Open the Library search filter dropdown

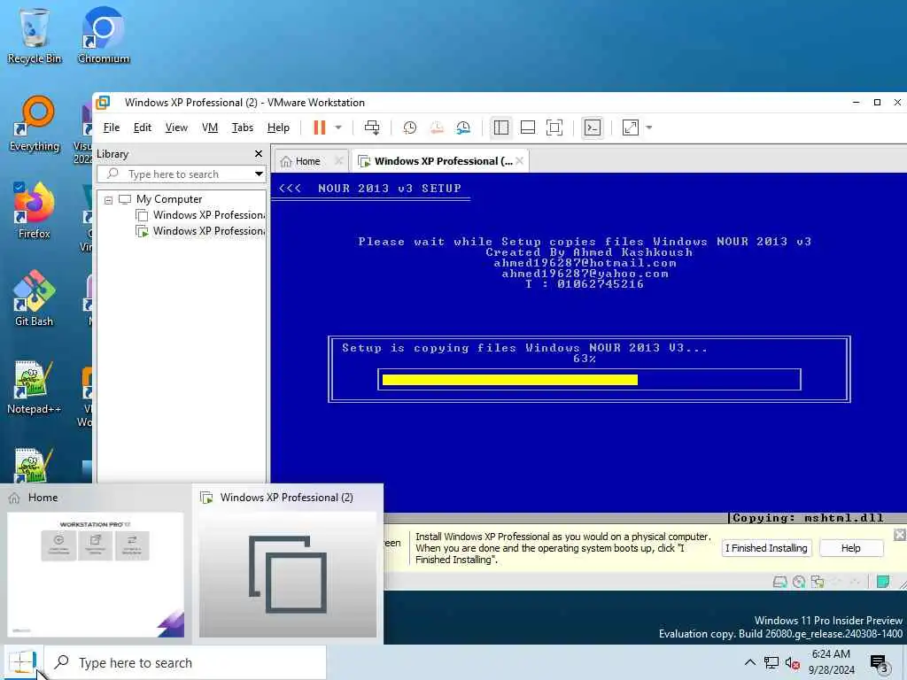259,174
